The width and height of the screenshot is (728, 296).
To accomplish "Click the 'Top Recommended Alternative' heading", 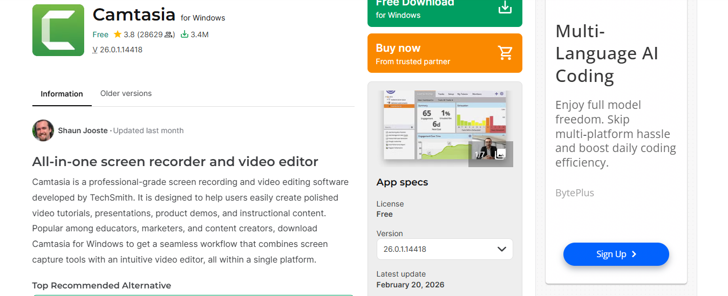I will pyautogui.click(x=101, y=286).
